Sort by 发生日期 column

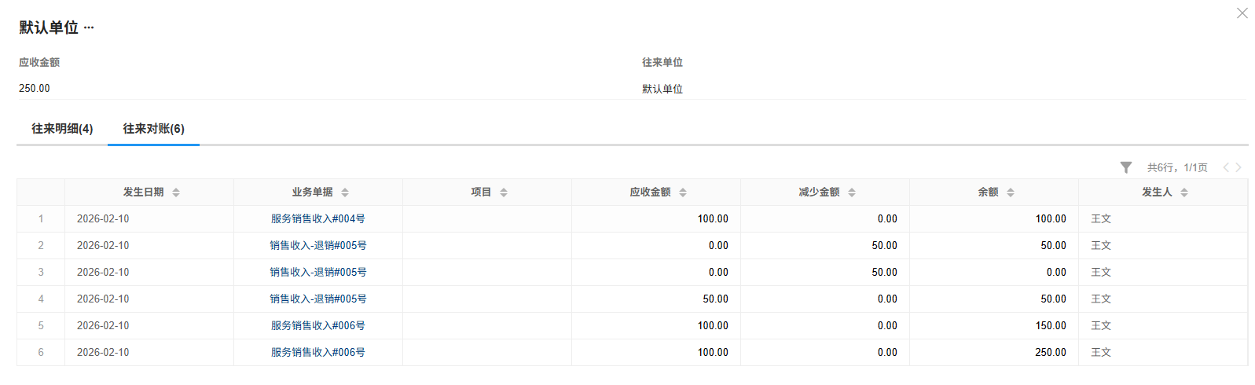pyautogui.click(x=176, y=192)
